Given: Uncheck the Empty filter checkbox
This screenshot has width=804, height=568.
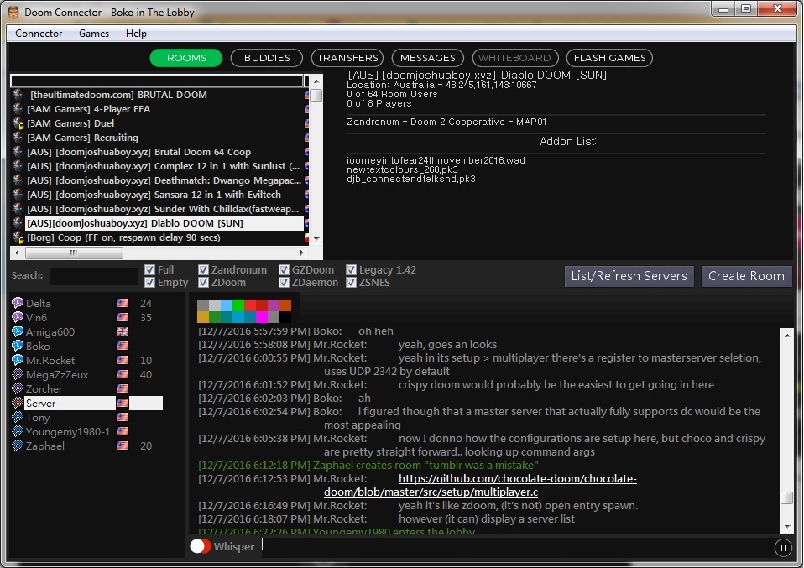Looking at the screenshot, I should click(x=149, y=283).
